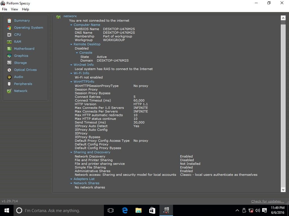Click 'You are not connected to the internet'

(99, 21)
